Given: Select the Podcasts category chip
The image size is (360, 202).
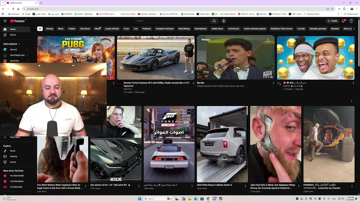Looking at the screenshot, I should point(147,29).
